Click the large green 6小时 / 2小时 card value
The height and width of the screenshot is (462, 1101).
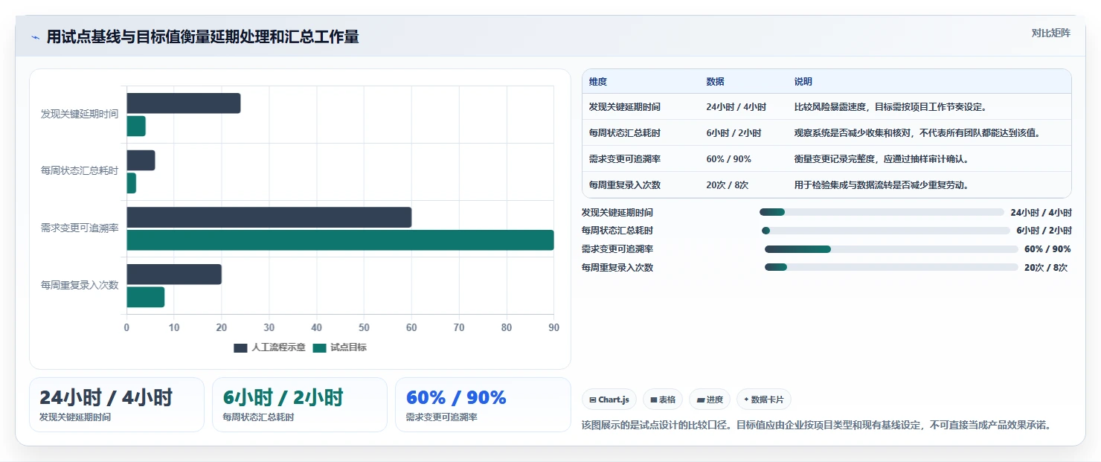click(283, 398)
